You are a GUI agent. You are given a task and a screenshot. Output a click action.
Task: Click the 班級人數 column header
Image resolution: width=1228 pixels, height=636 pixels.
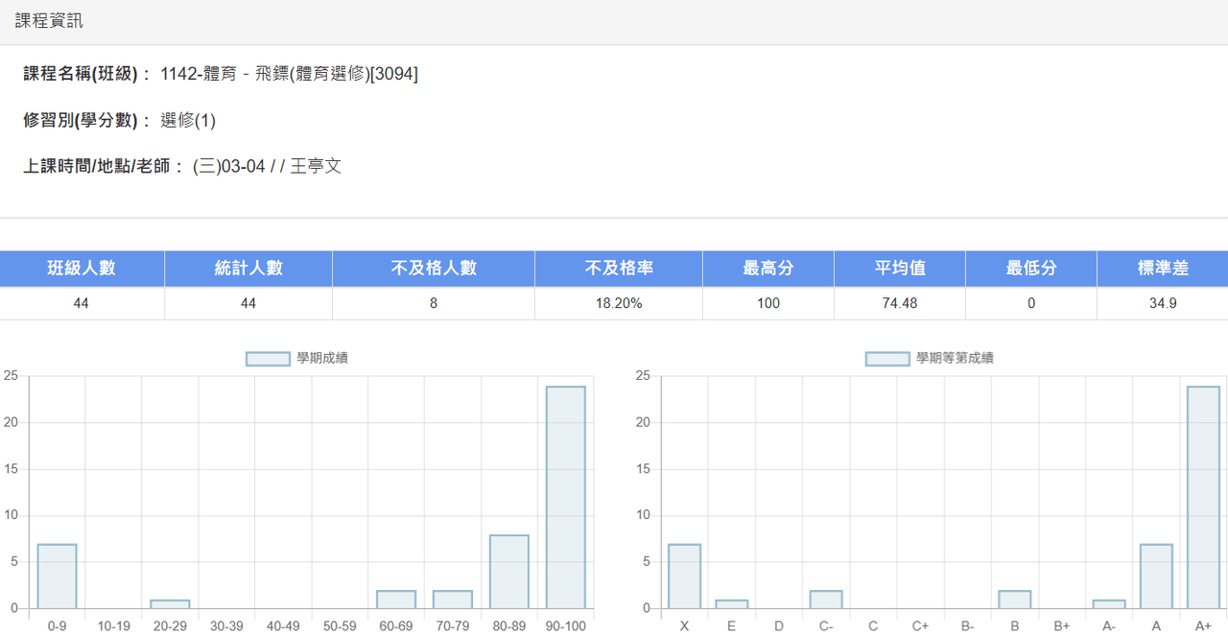[83, 269]
